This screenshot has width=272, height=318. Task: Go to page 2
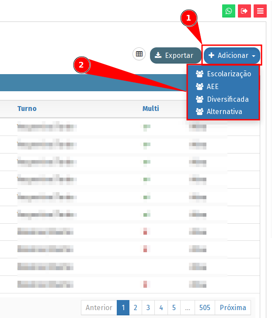pos(136,307)
